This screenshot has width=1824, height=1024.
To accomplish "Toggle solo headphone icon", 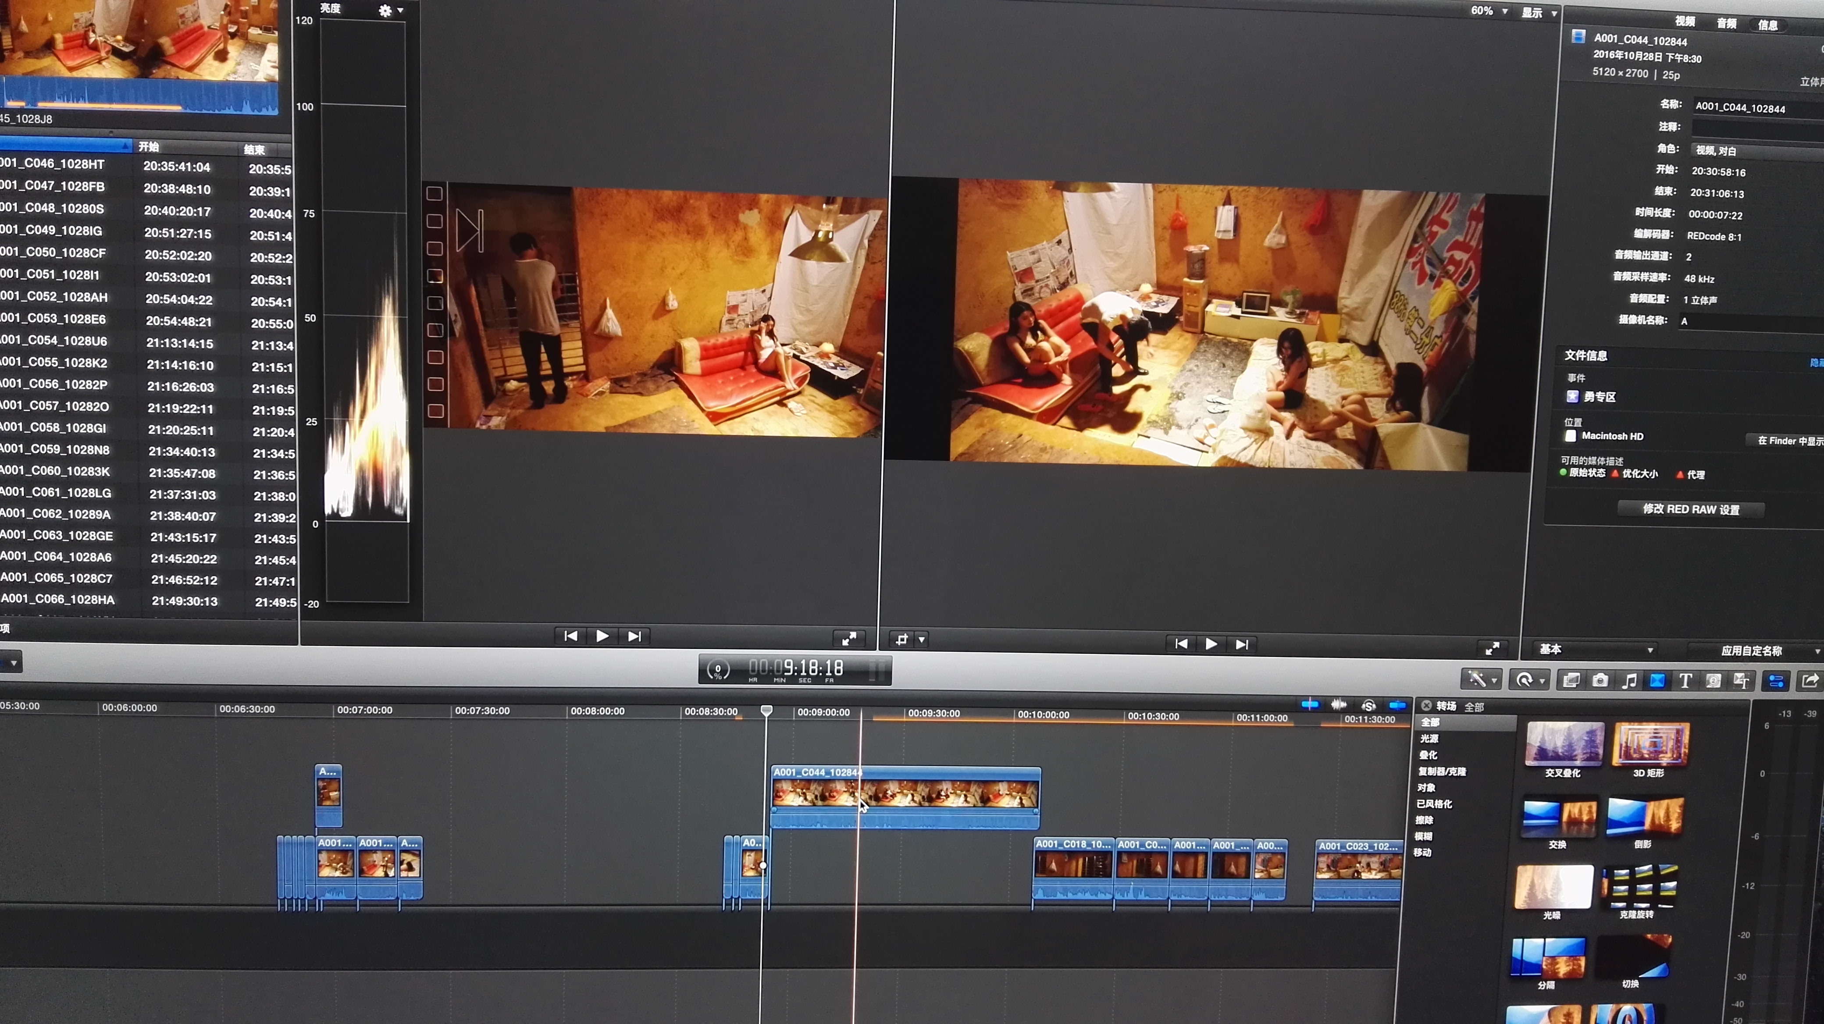I will 1368,705.
